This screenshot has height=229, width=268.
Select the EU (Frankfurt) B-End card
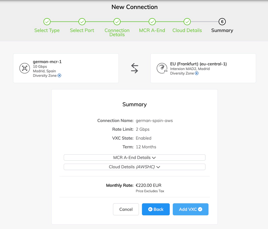click(x=203, y=68)
